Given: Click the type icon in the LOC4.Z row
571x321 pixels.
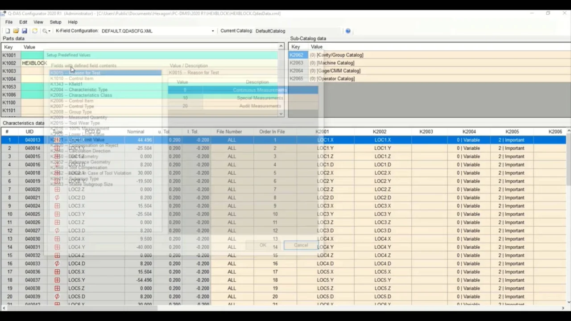Looking at the screenshot, I should pyautogui.click(x=57, y=255).
